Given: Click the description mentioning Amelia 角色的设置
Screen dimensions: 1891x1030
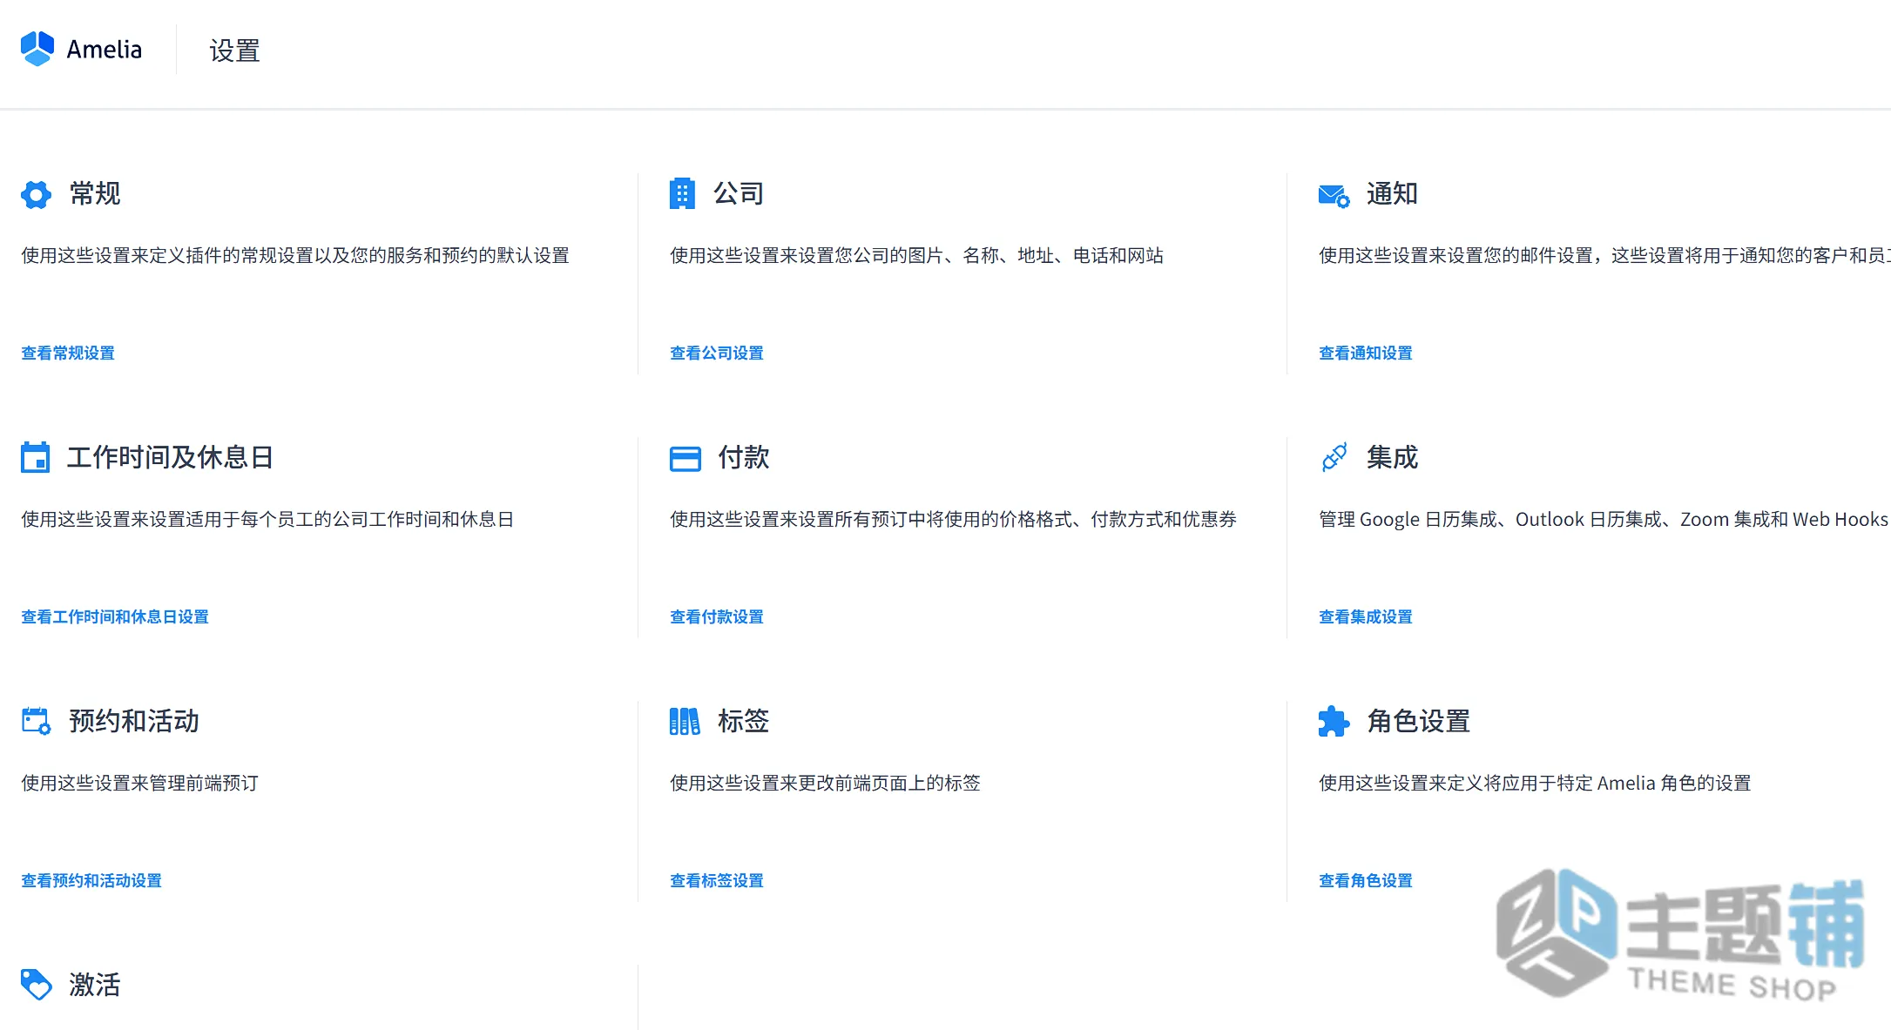Looking at the screenshot, I should coord(1535,783).
